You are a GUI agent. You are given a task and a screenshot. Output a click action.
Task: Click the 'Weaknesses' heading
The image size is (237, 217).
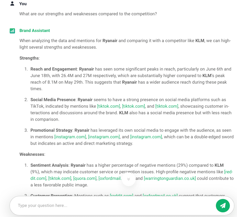click(32, 154)
